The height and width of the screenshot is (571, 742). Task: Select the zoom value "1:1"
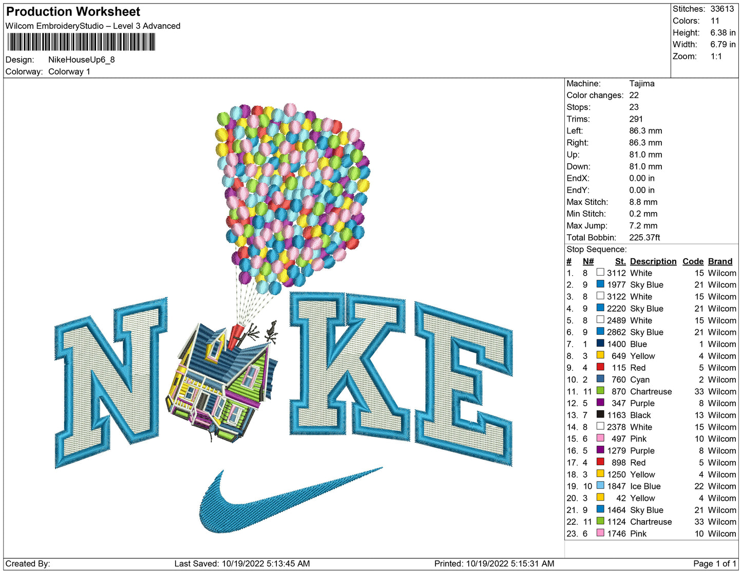[716, 56]
